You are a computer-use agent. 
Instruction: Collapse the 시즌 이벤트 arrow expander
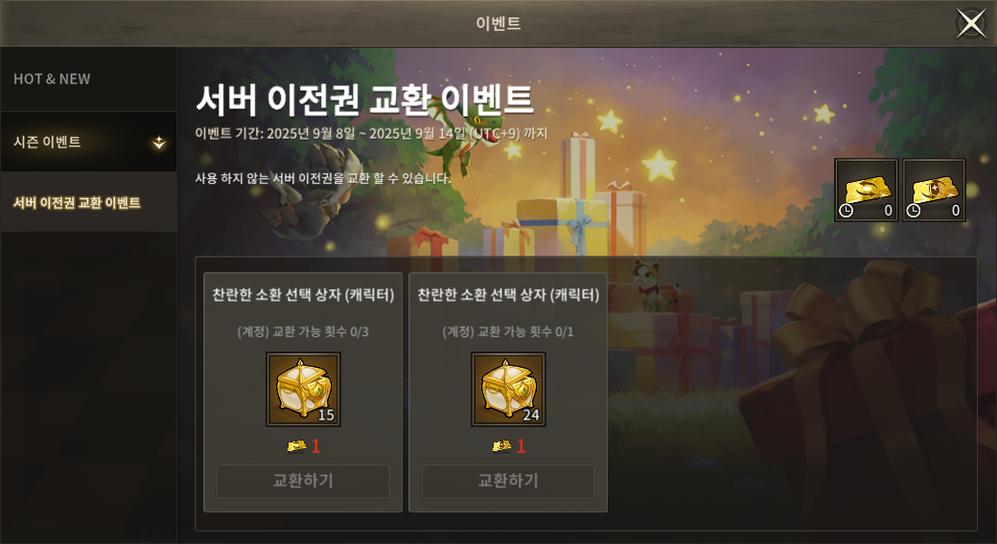coord(159,143)
